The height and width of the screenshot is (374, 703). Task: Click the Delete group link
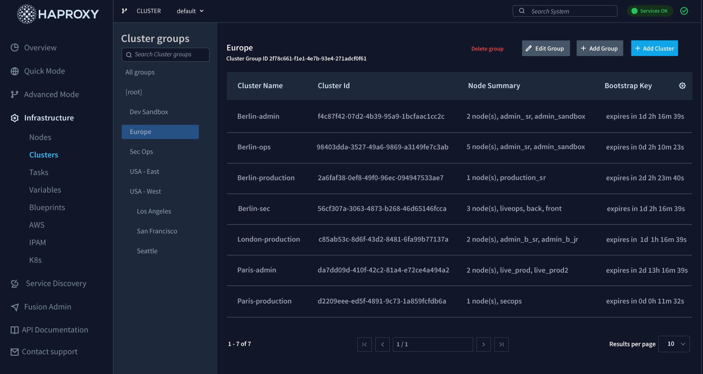click(x=487, y=48)
